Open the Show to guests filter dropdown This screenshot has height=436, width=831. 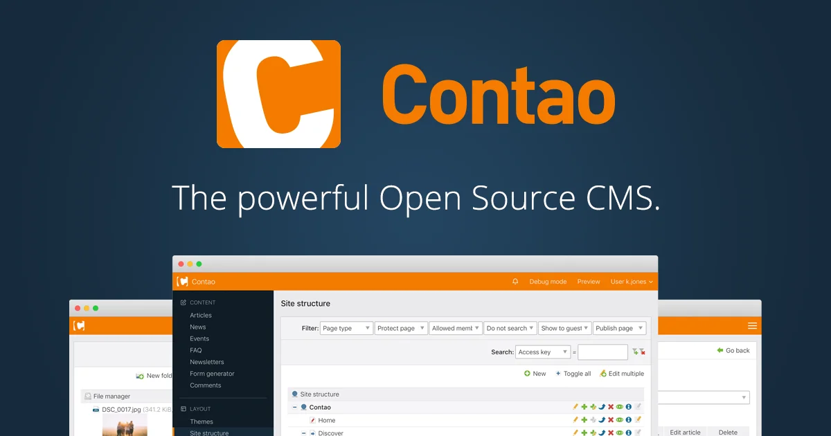coord(564,328)
